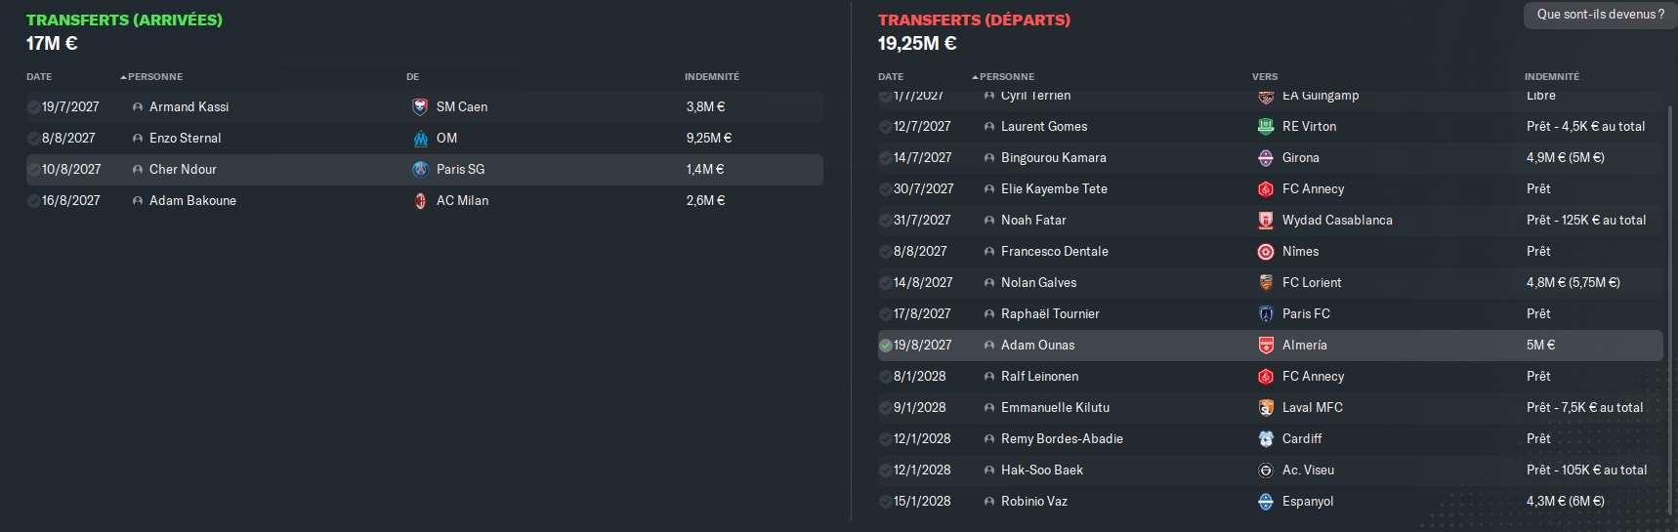1678x532 pixels.
Task: Open the "Que sont-ils devenus ?" button
Action: 1600,15
